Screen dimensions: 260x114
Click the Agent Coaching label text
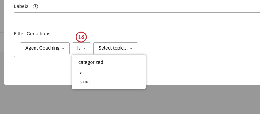pyautogui.click(x=43, y=48)
